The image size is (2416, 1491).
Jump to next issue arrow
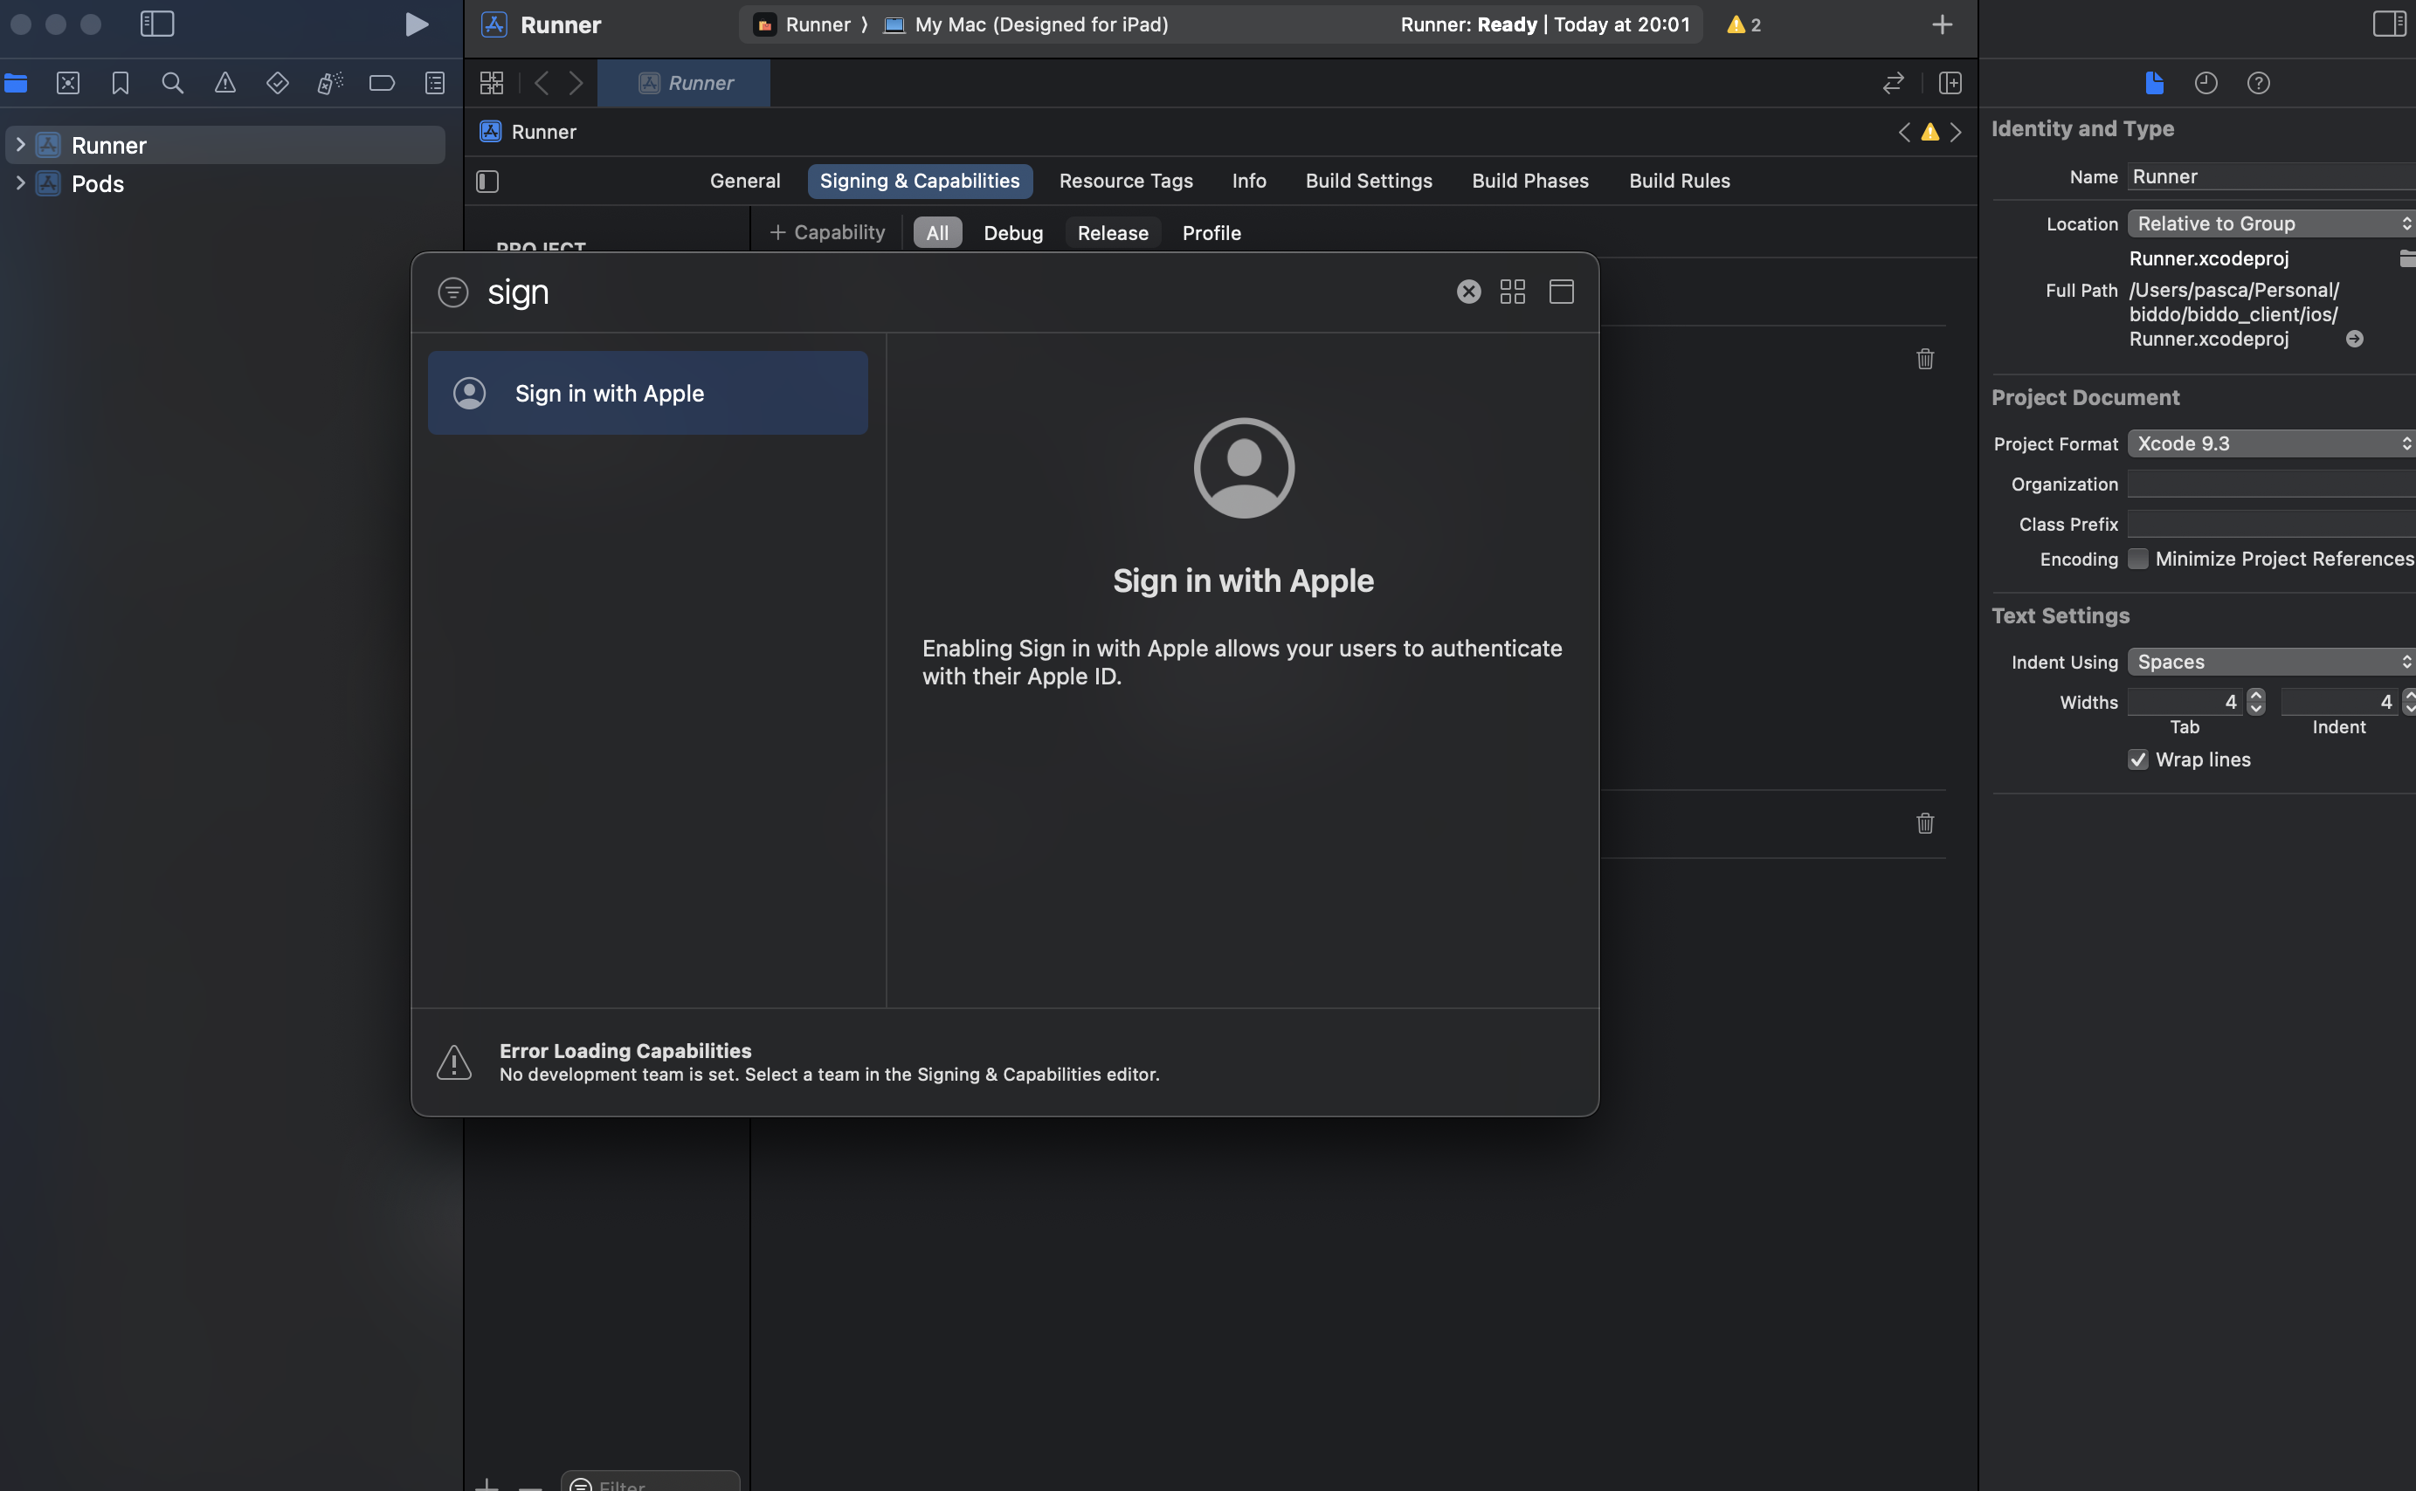1956,132
